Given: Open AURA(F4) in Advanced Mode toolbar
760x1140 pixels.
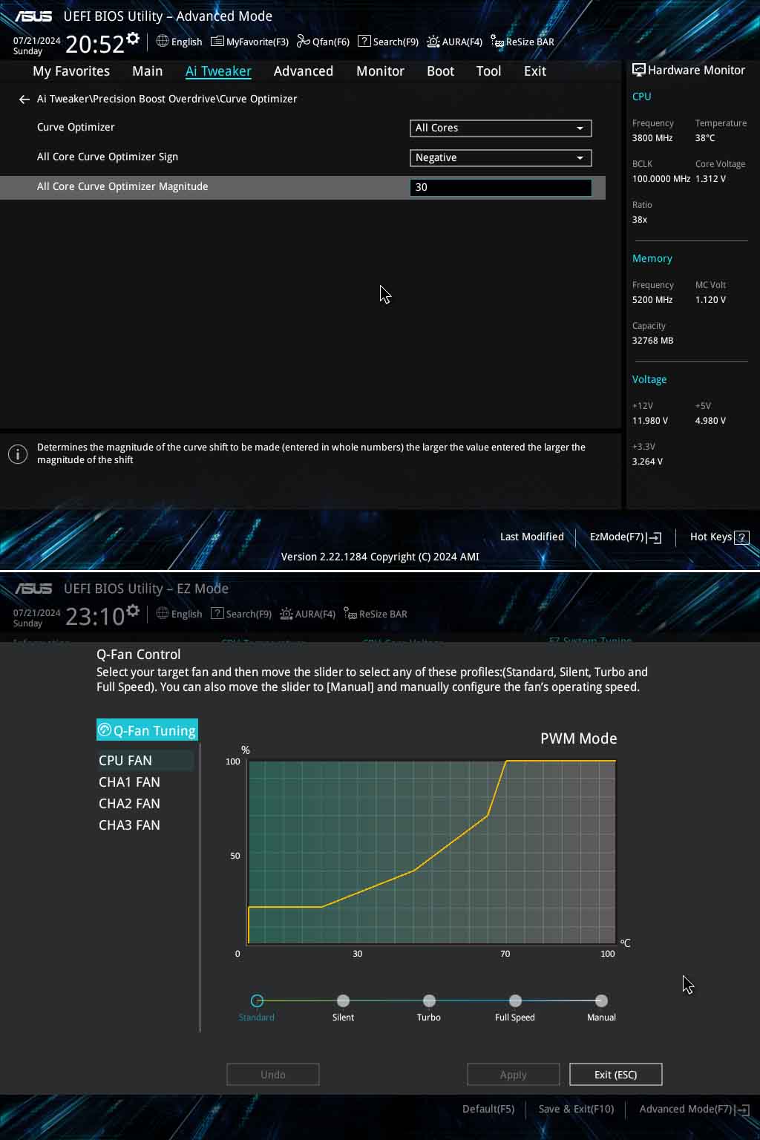Looking at the screenshot, I should click(454, 42).
